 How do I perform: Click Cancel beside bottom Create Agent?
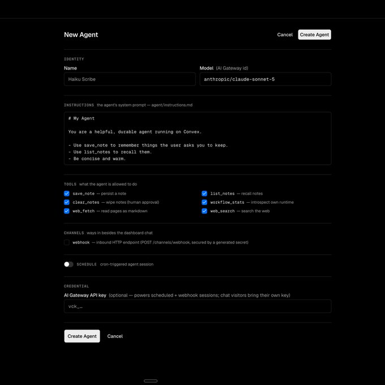pos(115,336)
